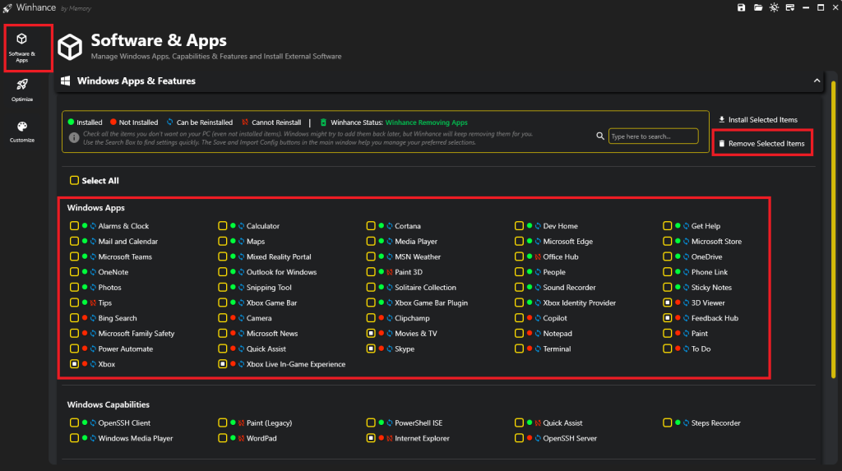Click the info icon in the legend box
The width and height of the screenshot is (842, 471).
click(74, 138)
